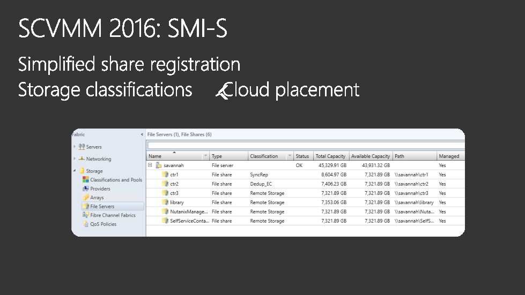Viewport: 525px width, 295px height.
Task: Sort by the Type column header
Action: (x=229, y=156)
